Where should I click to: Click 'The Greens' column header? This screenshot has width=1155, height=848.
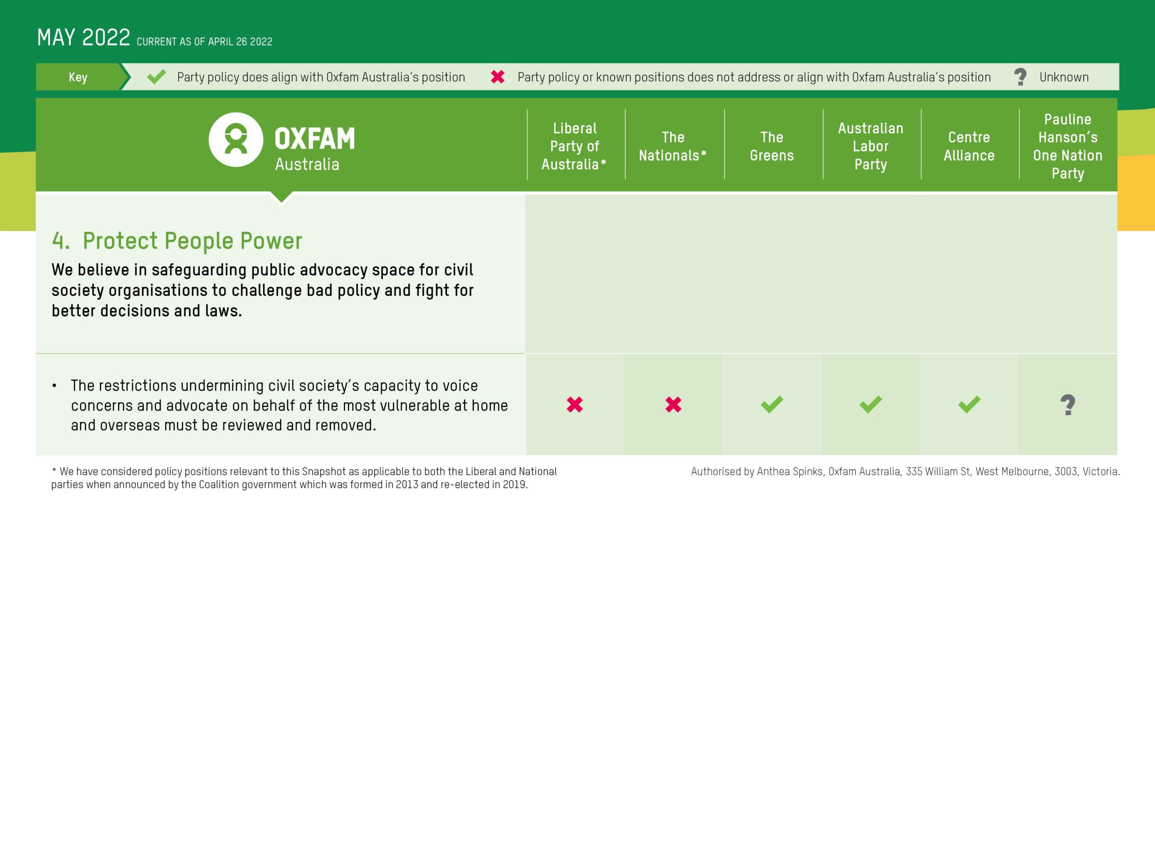772,146
